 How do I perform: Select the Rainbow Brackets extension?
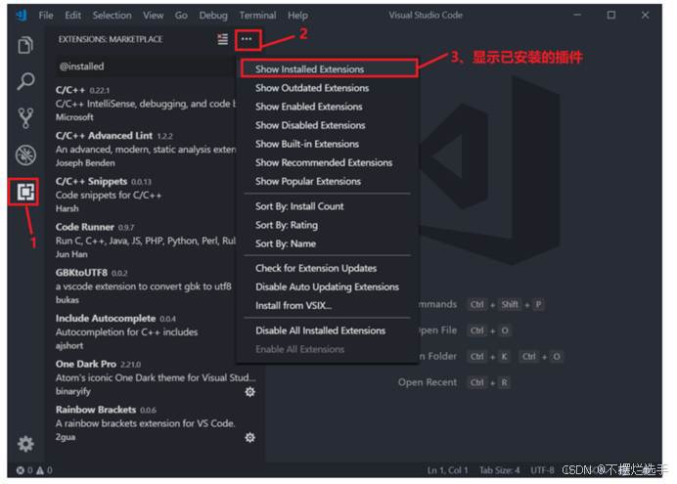click(156, 423)
